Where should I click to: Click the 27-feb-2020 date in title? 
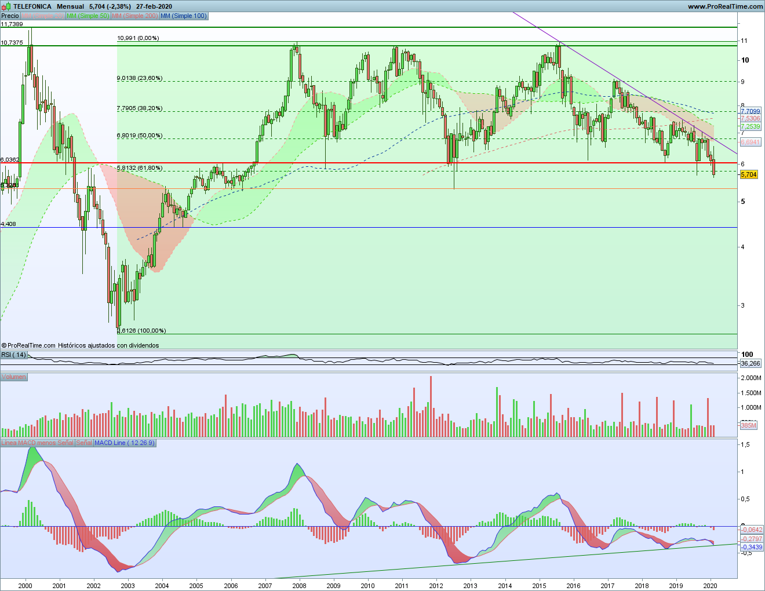pos(154,6)
